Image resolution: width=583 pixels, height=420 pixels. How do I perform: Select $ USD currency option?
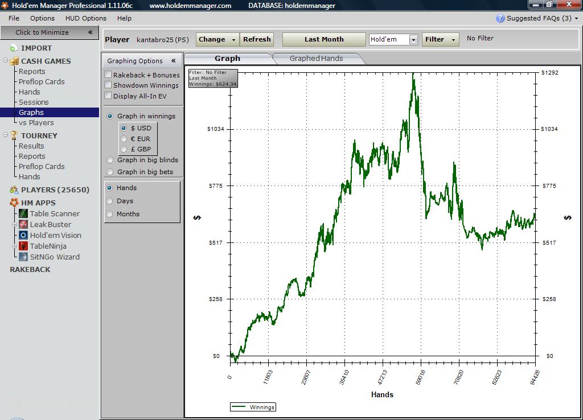(124, 128)
